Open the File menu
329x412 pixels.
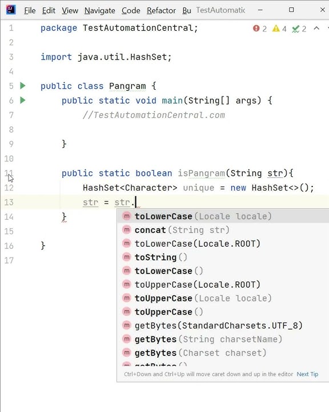(x=30, y=10)
